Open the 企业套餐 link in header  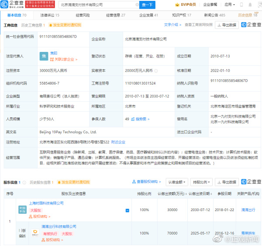[x=210, y=5]
